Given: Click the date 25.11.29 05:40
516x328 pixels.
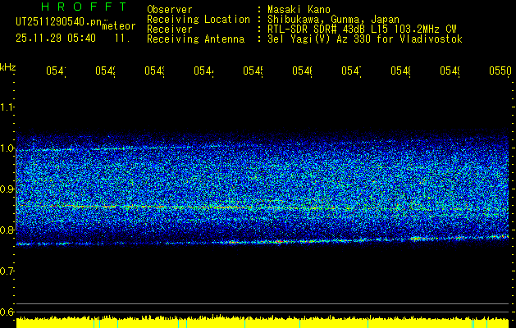Looking at the screenshot, I should click(x=56, y=39).
